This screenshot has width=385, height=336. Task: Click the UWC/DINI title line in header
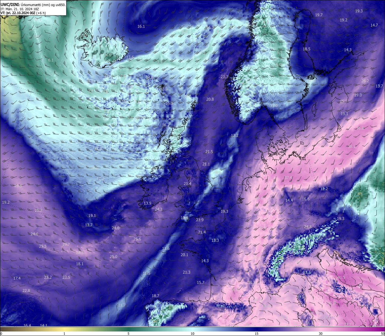pos(33,5)
